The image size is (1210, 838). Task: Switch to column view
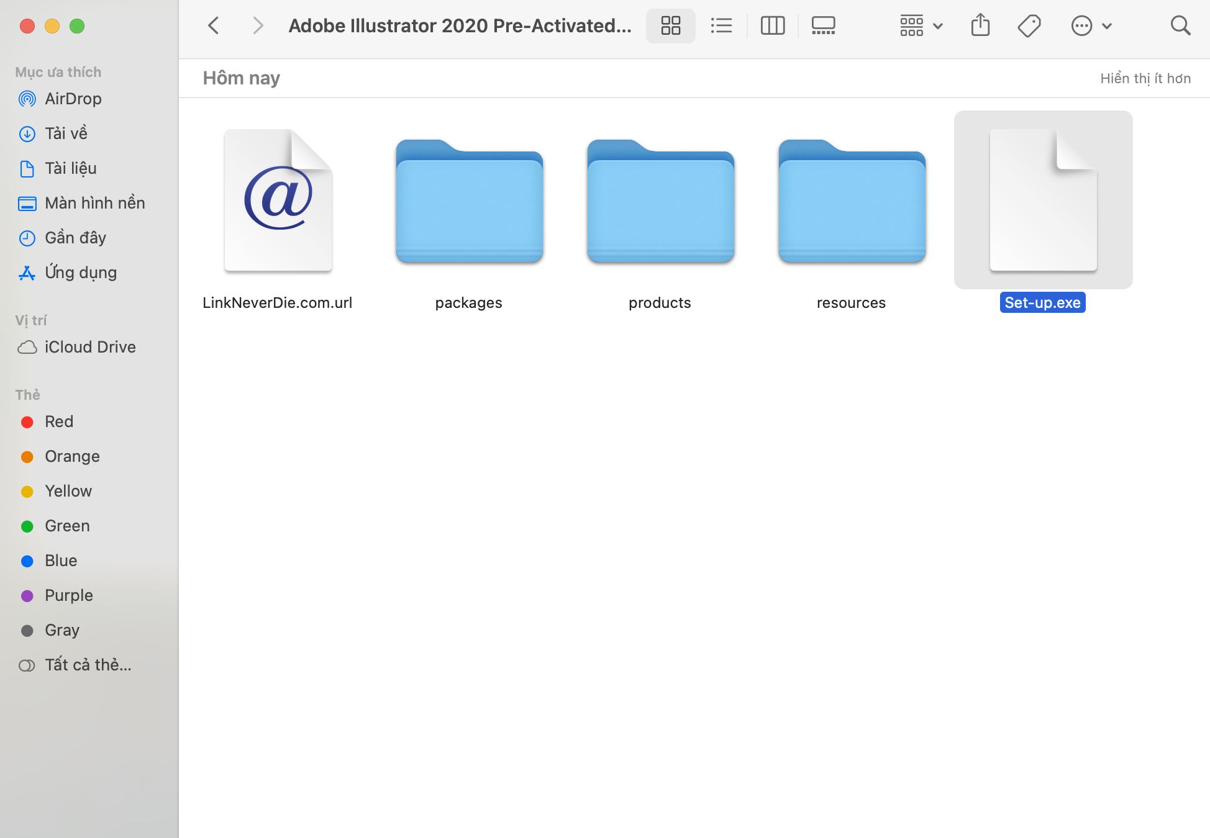(x=773, y=26)
